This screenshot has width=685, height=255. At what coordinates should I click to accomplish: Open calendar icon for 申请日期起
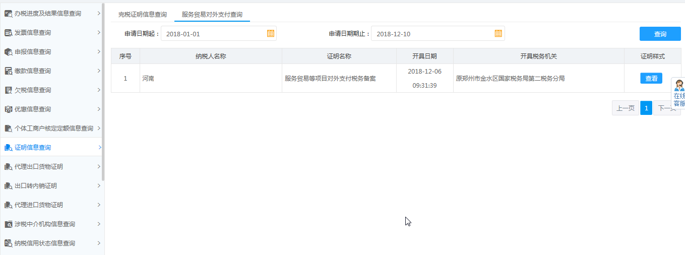pyautogui.click(x=271, y=34)
